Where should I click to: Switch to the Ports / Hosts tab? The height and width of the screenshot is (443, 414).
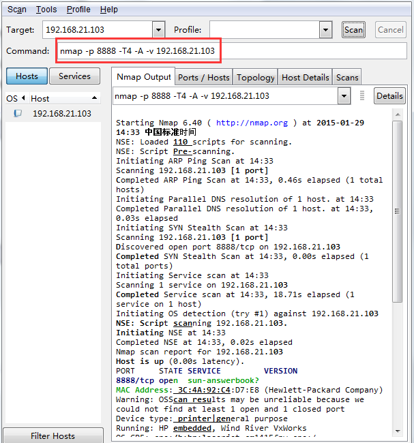click(204, 77)
